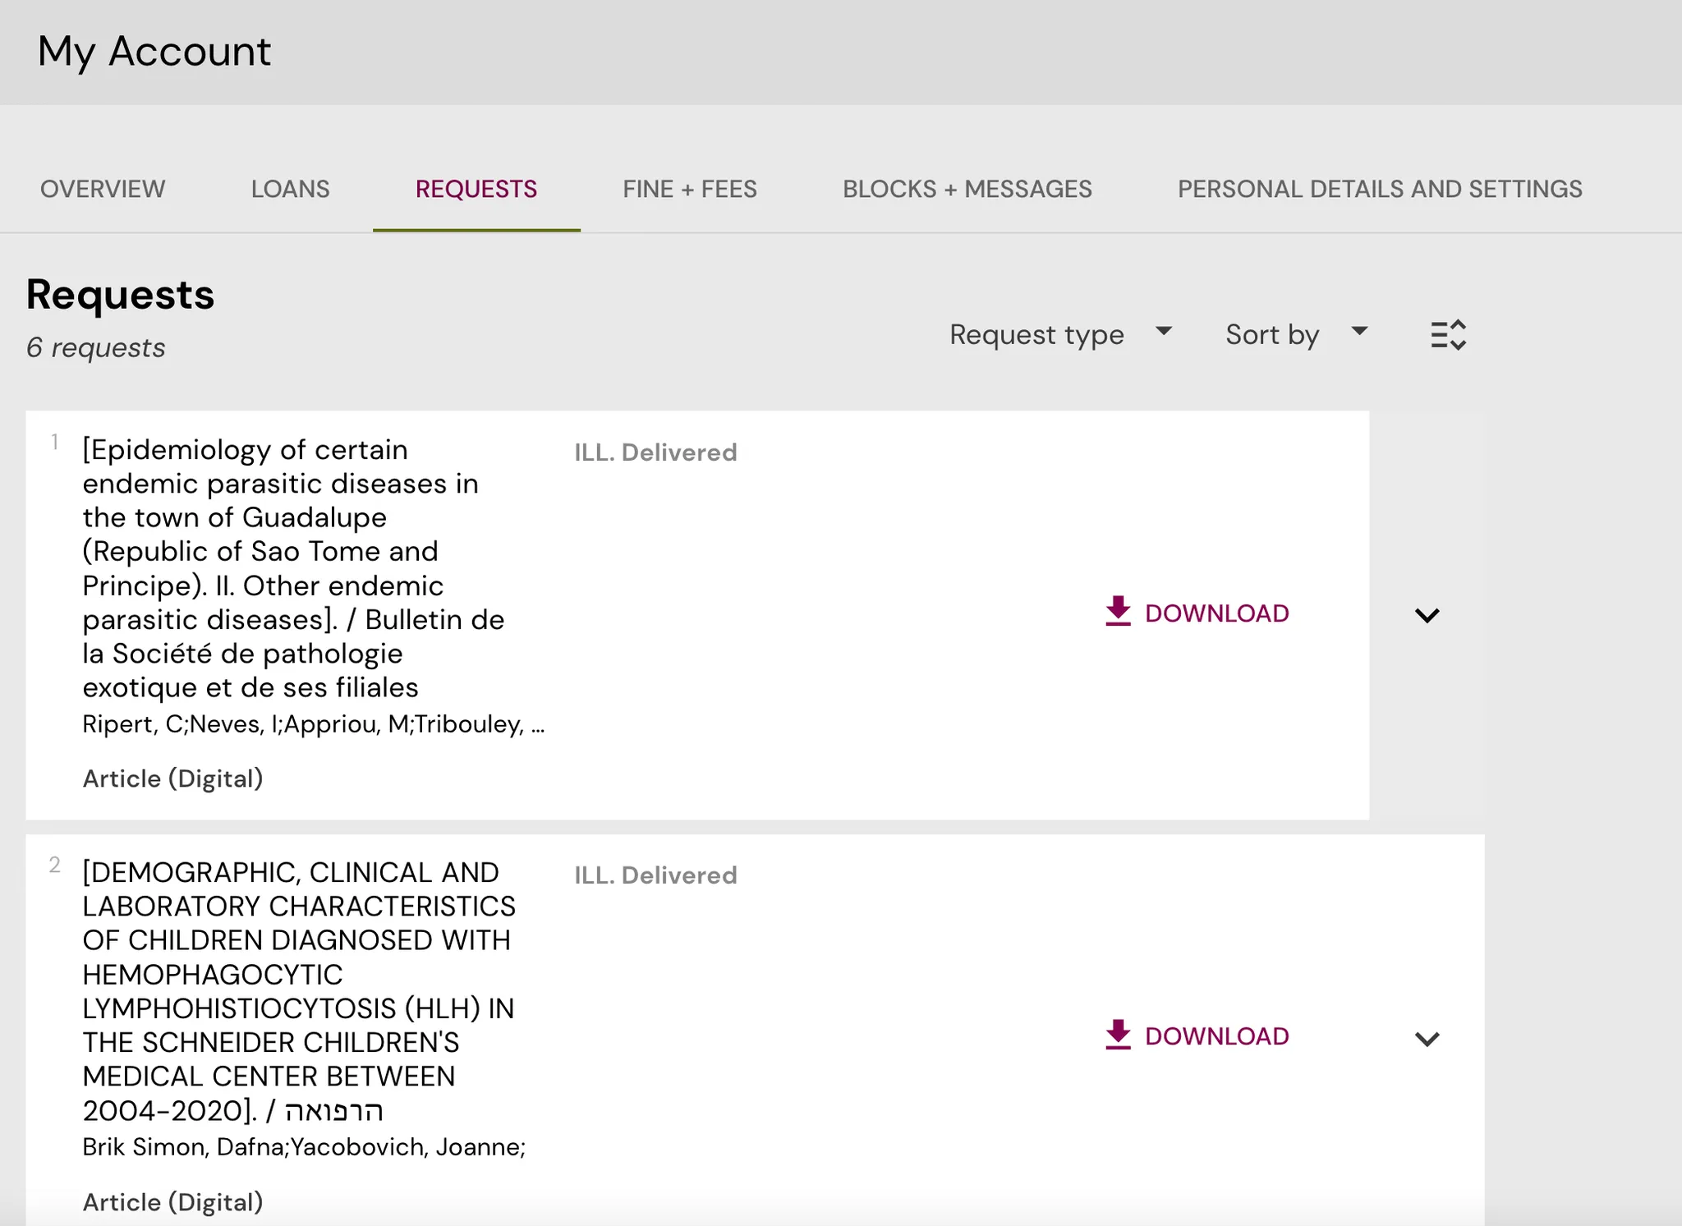This screenshot has height=1226, width=1682.
Task: Open Blocks + Messages tab
Action: pos(967,189)
